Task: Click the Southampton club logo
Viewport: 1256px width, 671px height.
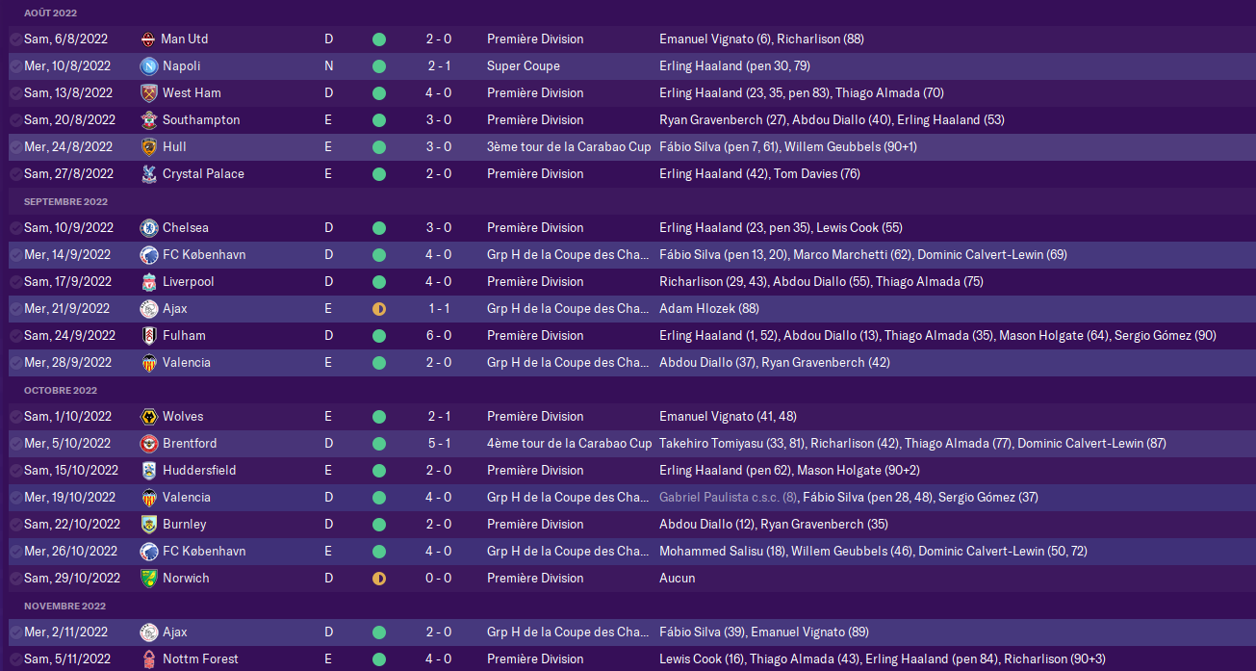Action: [149, 120]
